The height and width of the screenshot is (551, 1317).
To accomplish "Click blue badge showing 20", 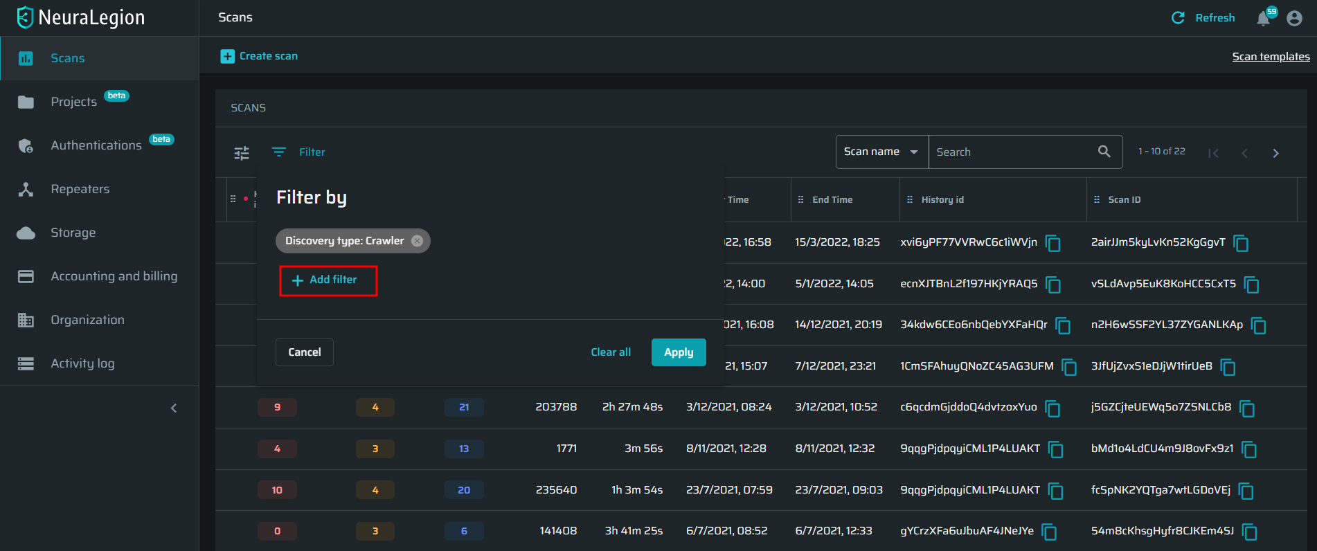I will (464, 490).
